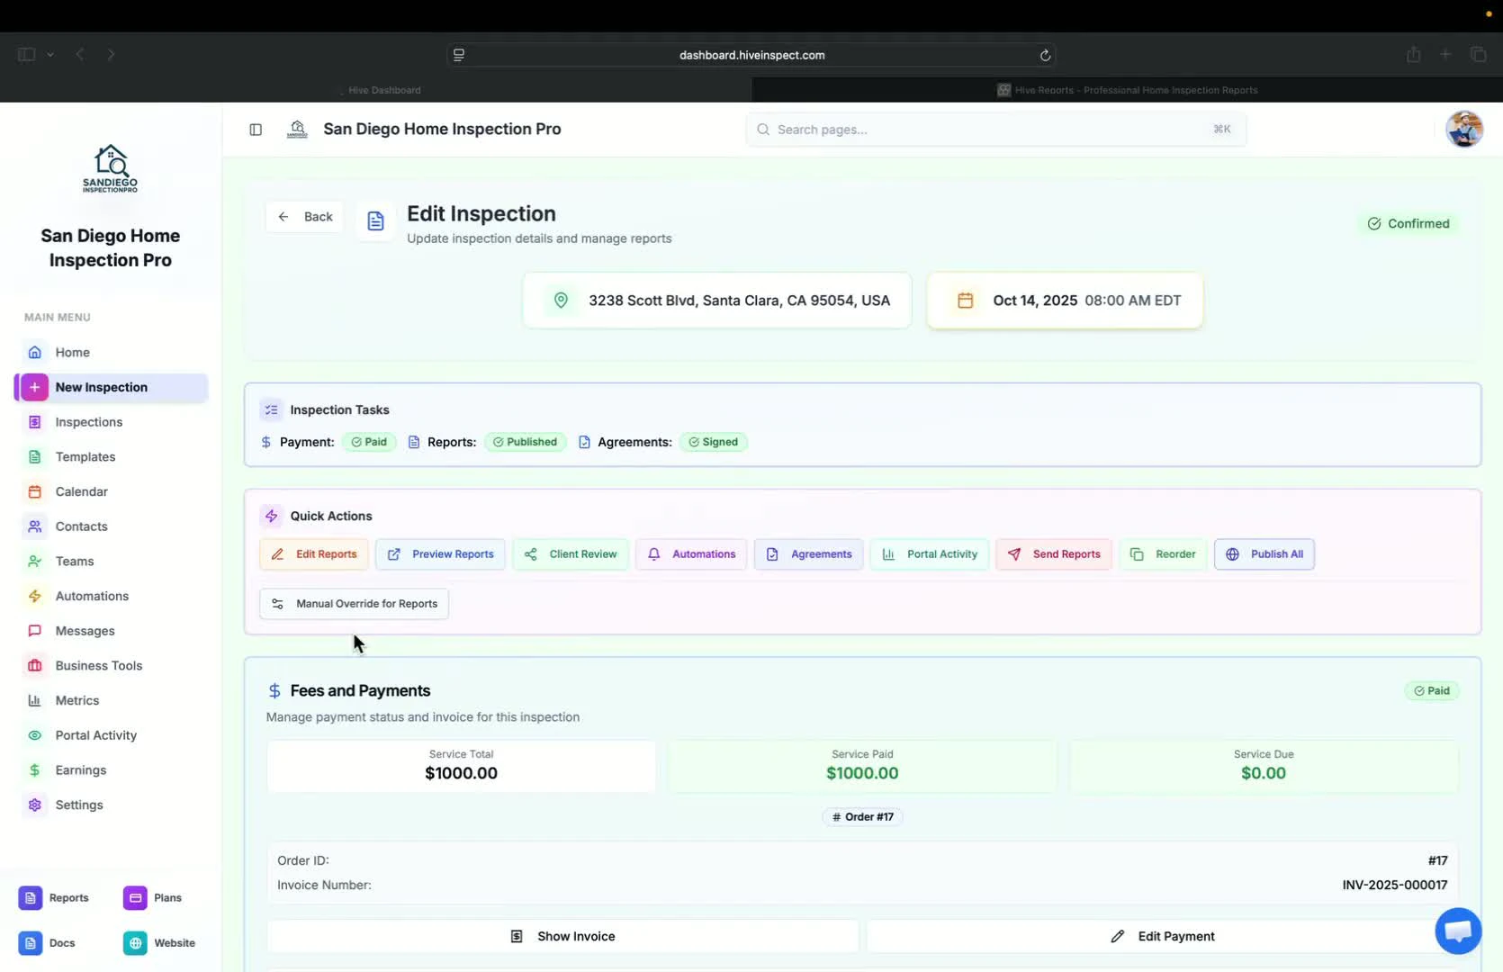This screenshot has height=972, width=1503.
Task: Click Edit Reports quick action
Action: tap(314, 554)
